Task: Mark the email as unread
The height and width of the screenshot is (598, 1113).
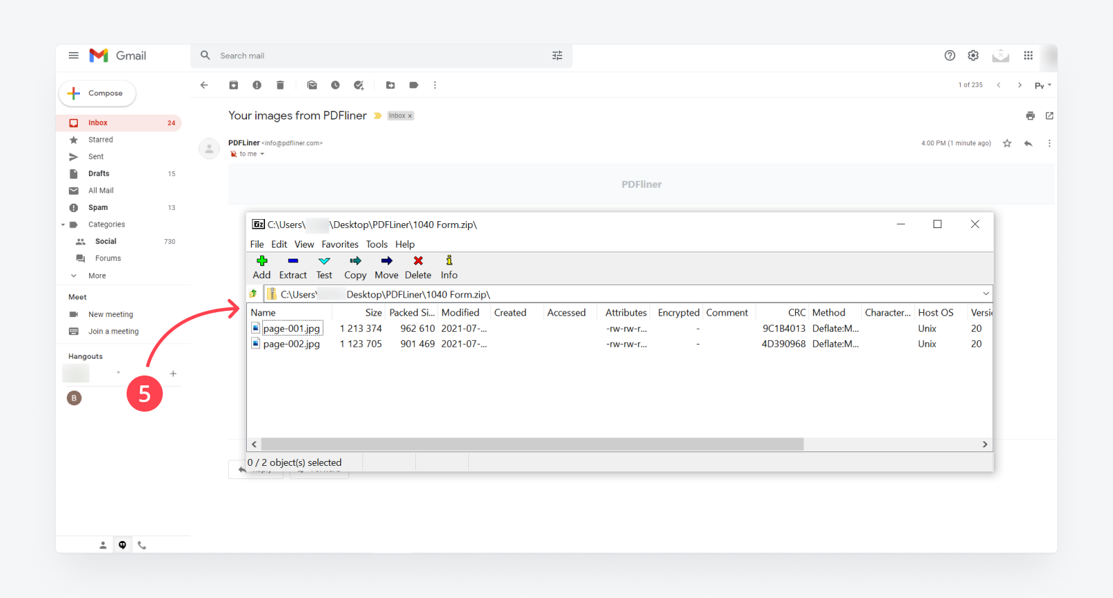Action: (x=312, y=85)
